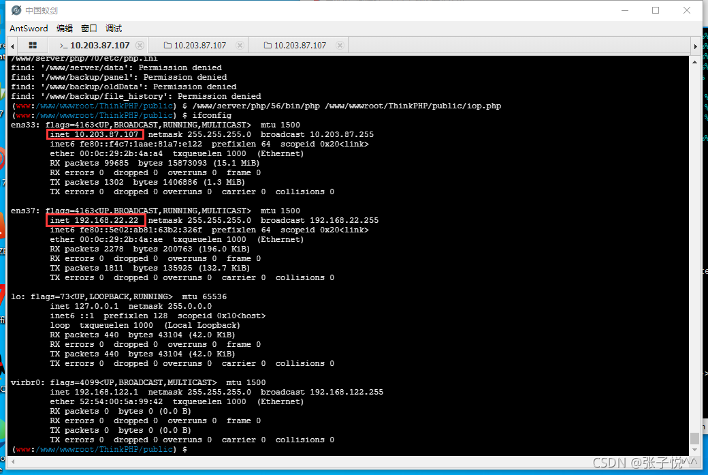
Task: Click 'inet6 fe80::f4c7:1aae:81a7:e122' address
Action: (x=126, y=144)
